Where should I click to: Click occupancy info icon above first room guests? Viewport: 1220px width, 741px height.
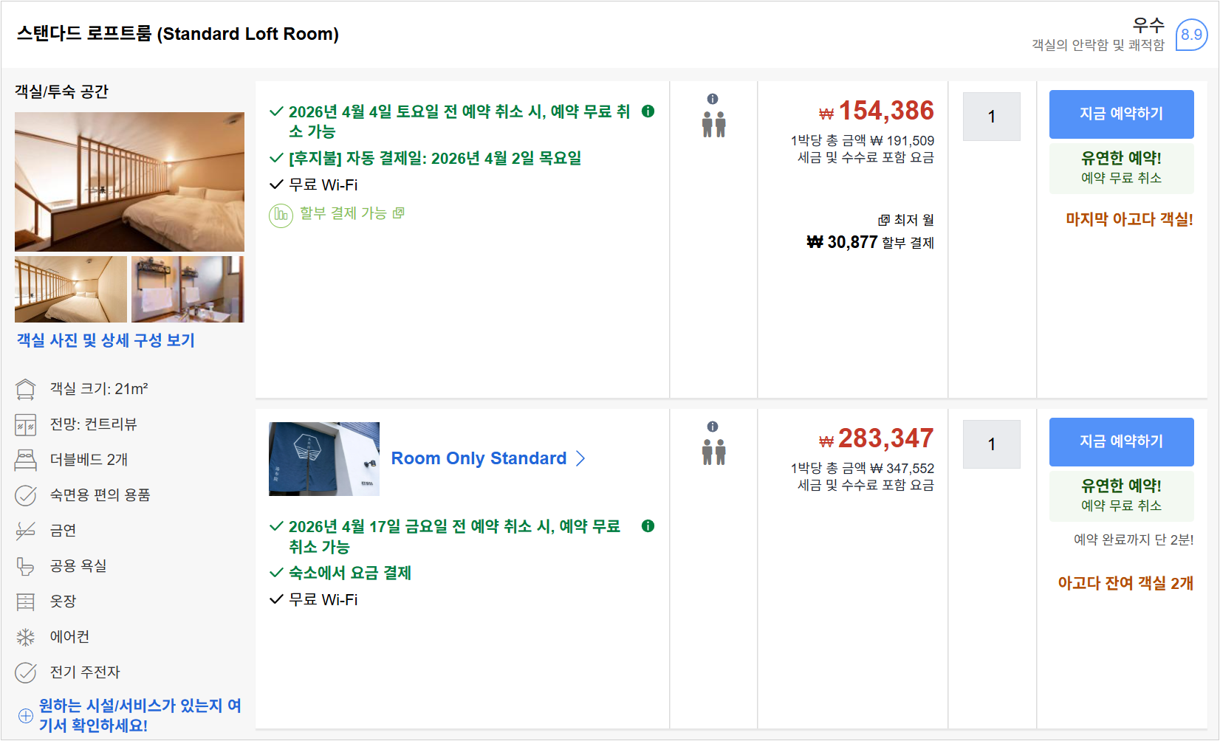[x=713, y=99]
